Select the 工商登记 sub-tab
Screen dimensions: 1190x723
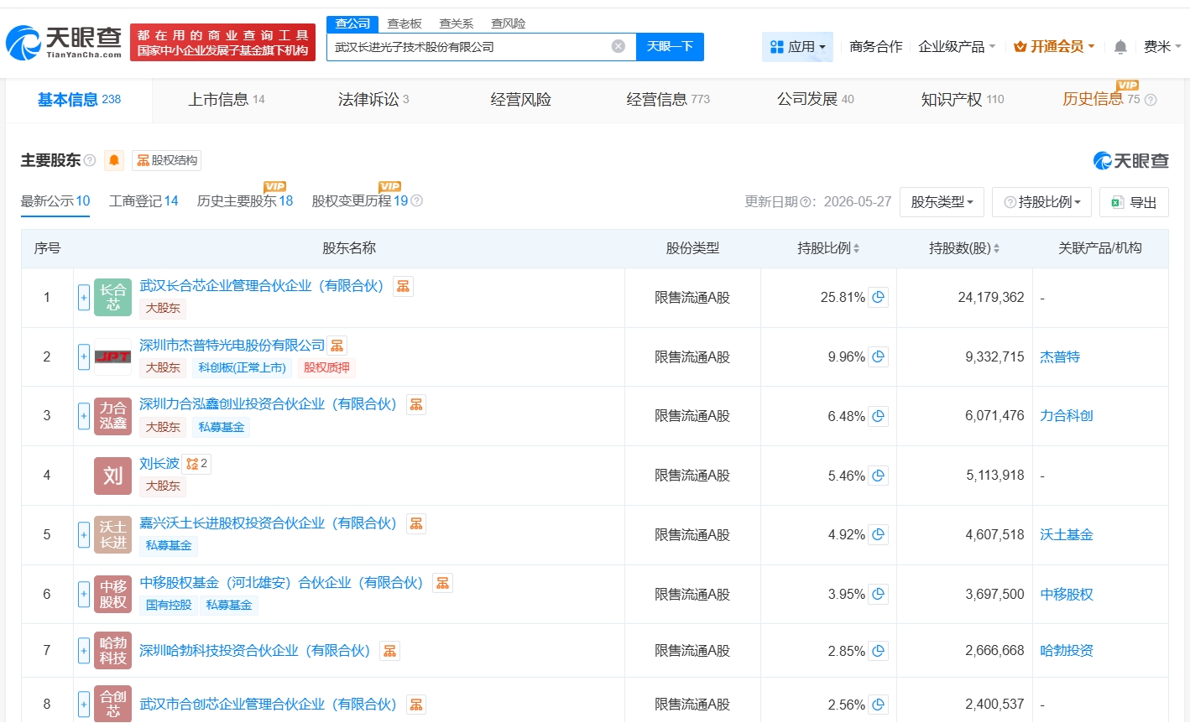(144, 201)
